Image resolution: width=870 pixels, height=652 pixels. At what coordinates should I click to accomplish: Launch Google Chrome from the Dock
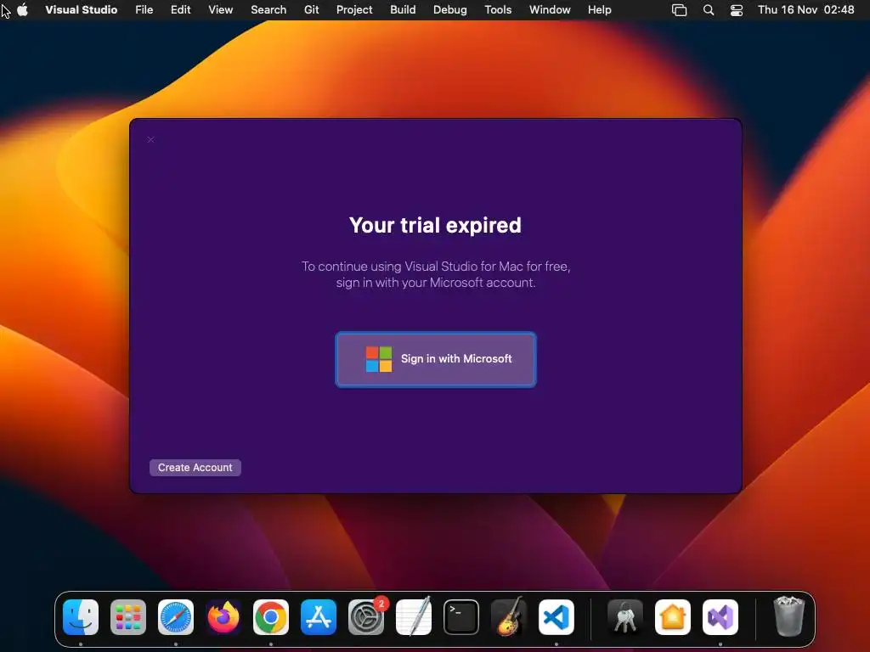click(x=271, y=617)
